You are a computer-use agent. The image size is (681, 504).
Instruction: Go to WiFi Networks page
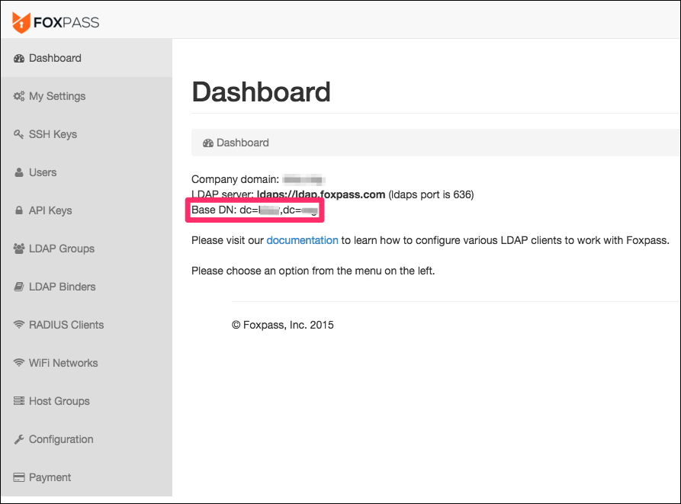pos(86,363)
